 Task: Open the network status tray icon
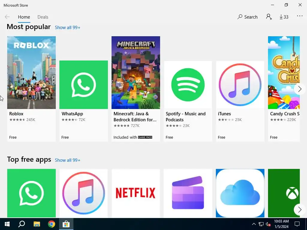(x=261, y=224)
